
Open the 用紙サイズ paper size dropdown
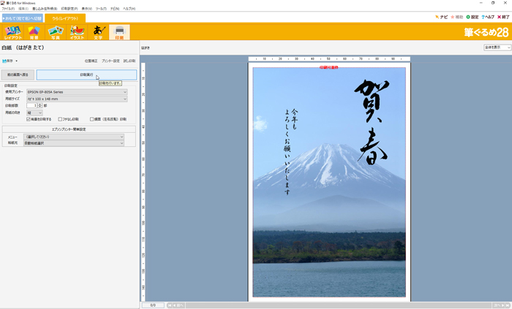pyautogui.click(x=76, y=99)
